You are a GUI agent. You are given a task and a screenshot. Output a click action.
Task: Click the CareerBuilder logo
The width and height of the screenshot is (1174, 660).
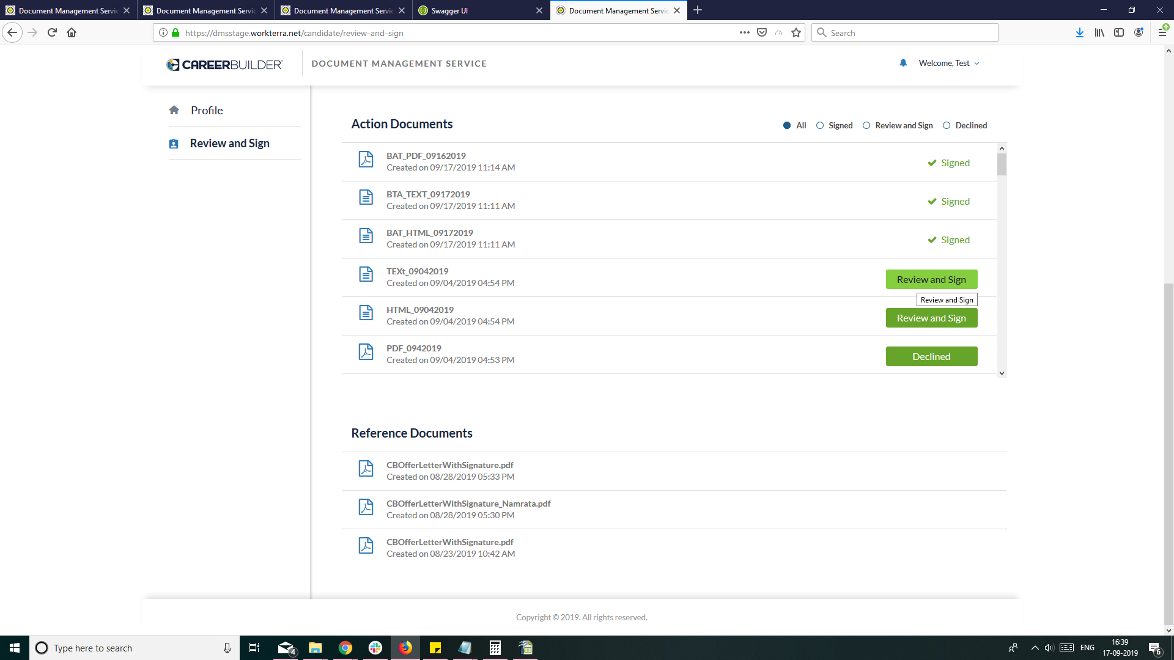(x=224, y=64)
